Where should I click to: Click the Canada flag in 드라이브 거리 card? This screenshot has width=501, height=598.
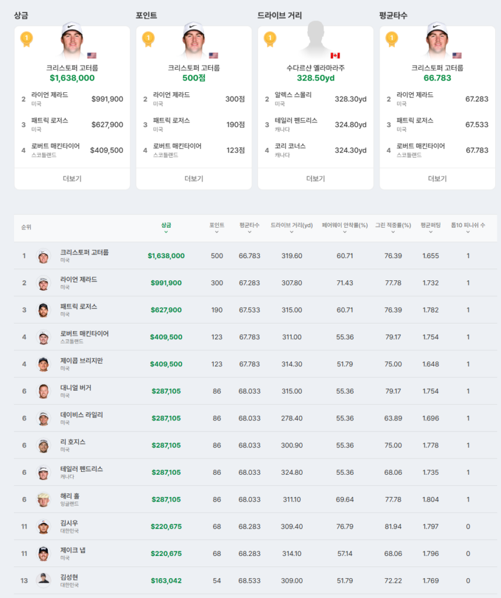pyautogui.click(x=335, y=55)
